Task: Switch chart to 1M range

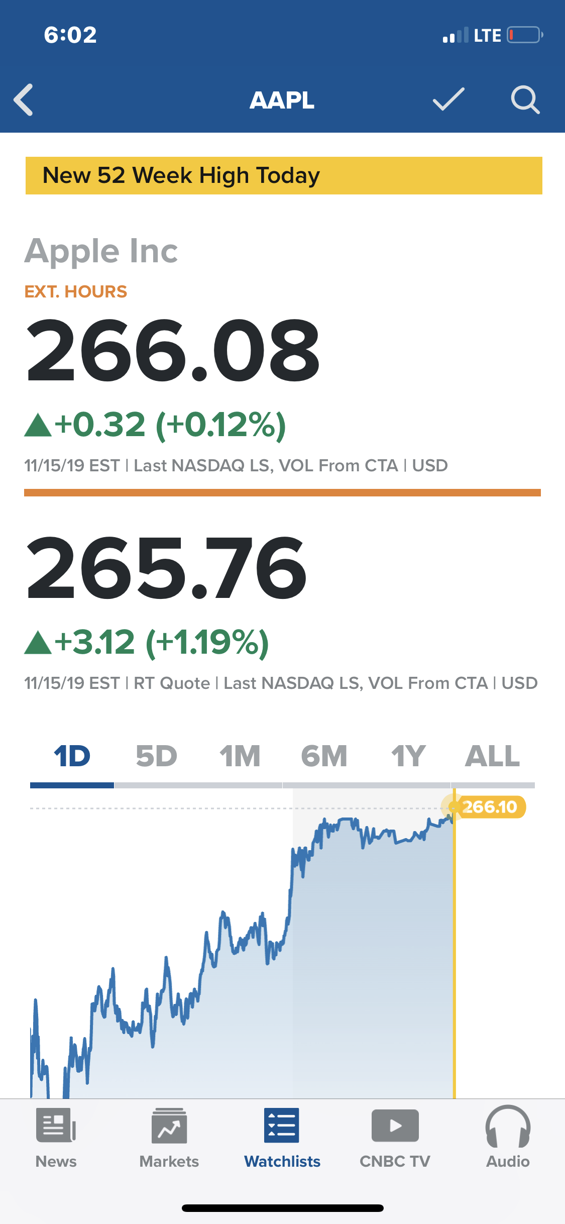Action: point(240,756)
